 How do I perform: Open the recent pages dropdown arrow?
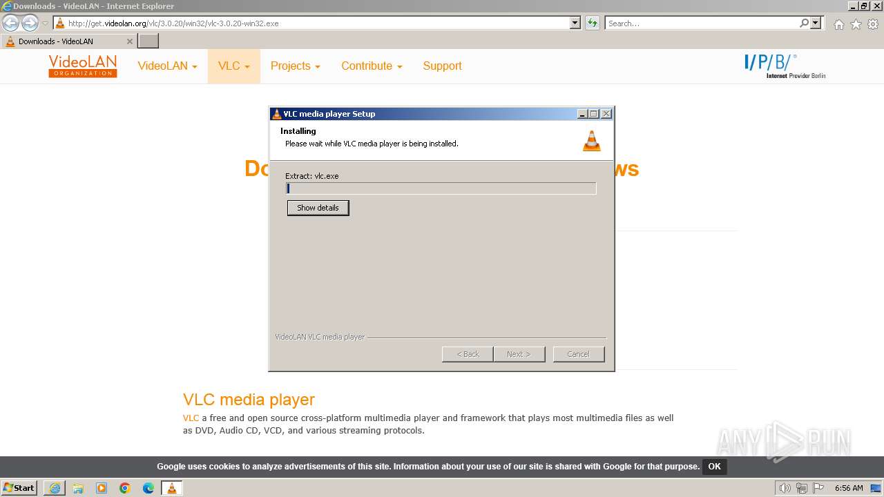(x=46, y=23)
